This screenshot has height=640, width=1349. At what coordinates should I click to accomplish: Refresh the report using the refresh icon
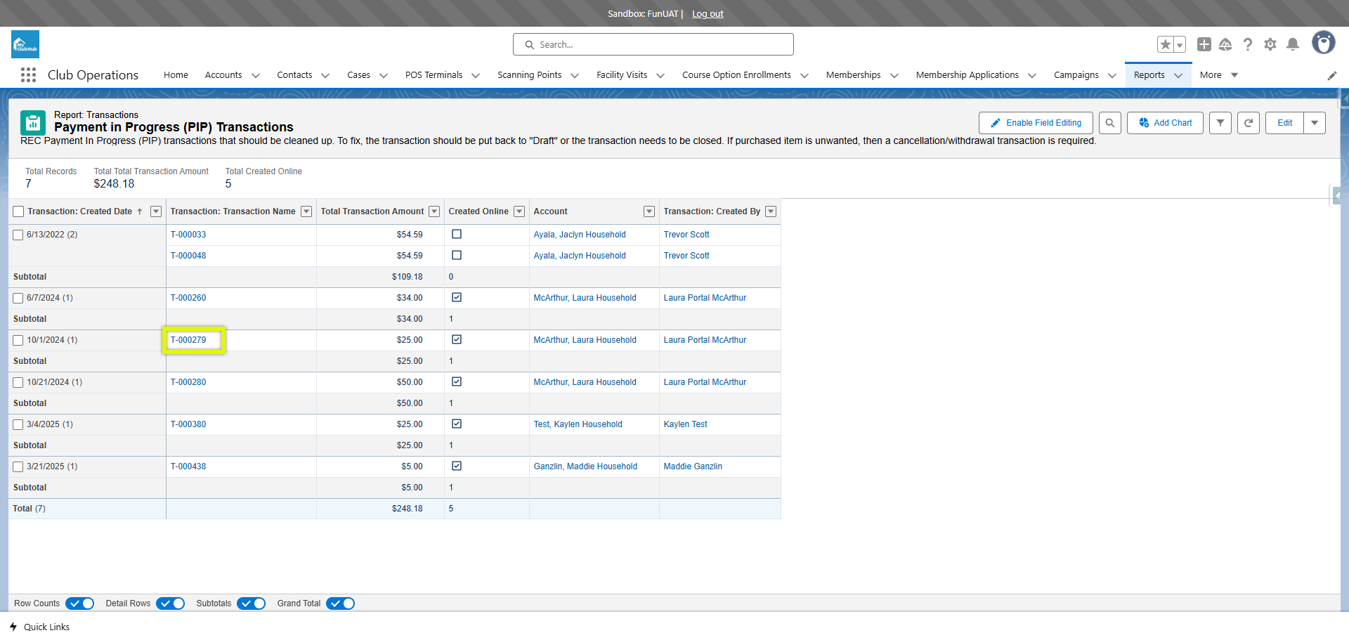[x=1249, y=123]
